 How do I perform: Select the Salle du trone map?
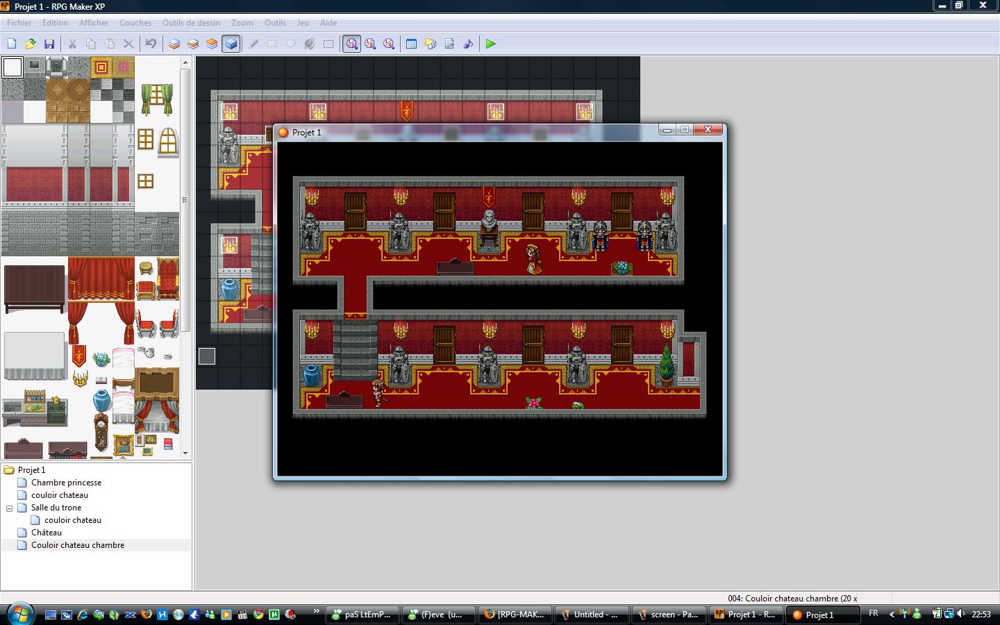click(56, 508)
